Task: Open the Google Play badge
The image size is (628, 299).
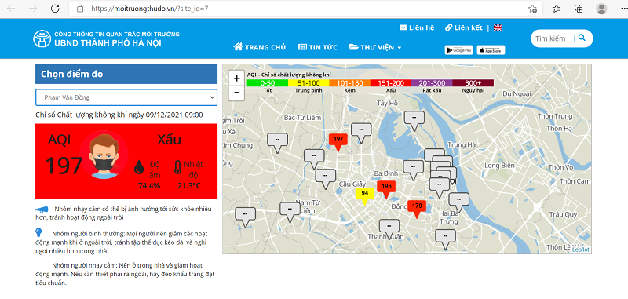Action: click(x=459, y=50)
